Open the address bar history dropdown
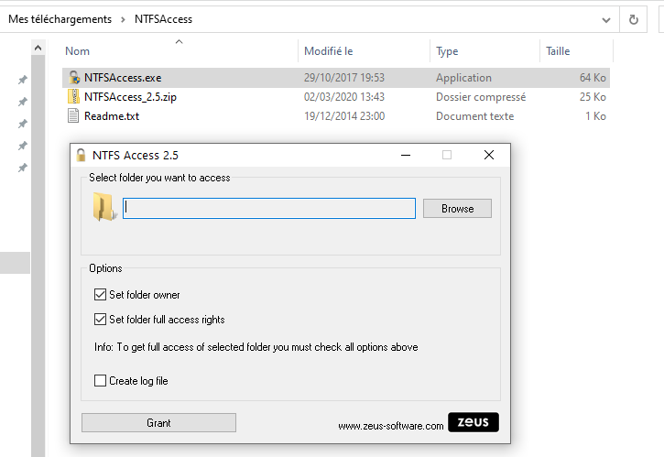Viewport: 664px width, 457px height. [606, 20]
